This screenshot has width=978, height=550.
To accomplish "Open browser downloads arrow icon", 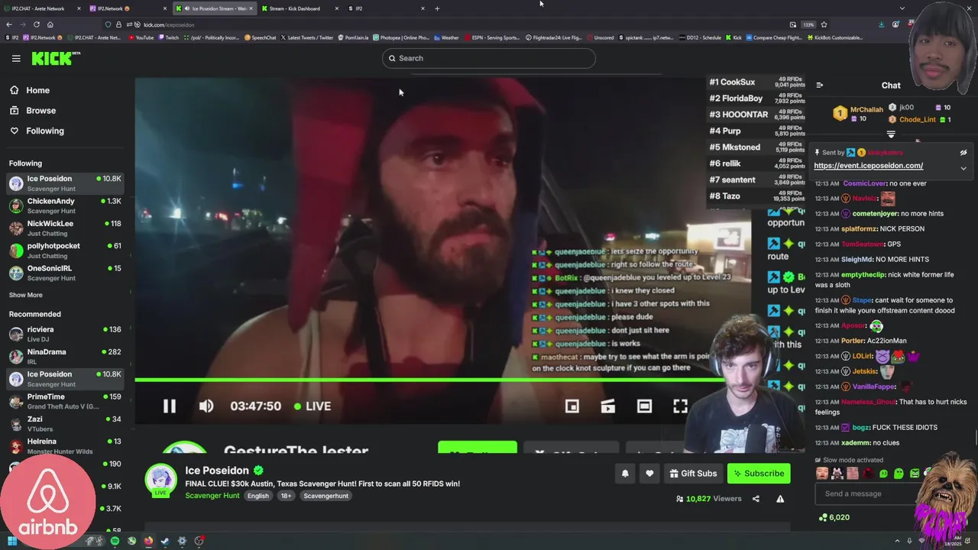I will [881, 24].
